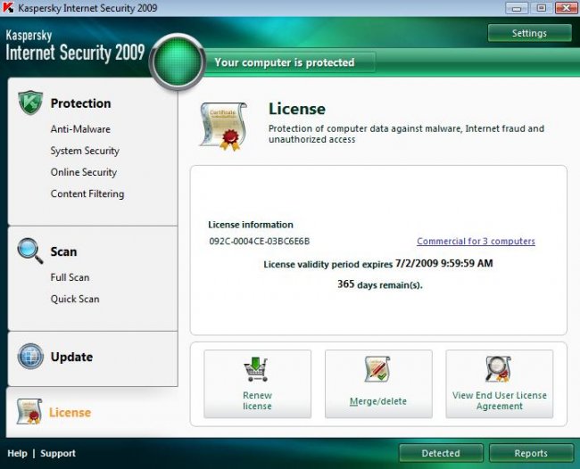The height and width of the screenshot is (469, 580).
Task: Click the End User License magnifier icon
Action: click(498, 369)
